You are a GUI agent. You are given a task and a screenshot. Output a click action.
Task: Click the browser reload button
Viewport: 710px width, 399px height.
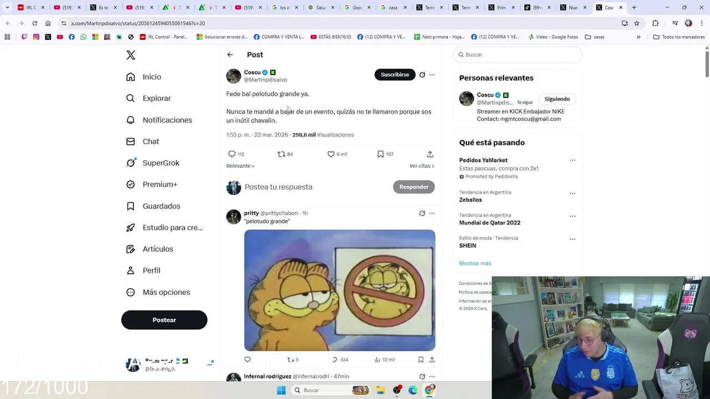34,23
